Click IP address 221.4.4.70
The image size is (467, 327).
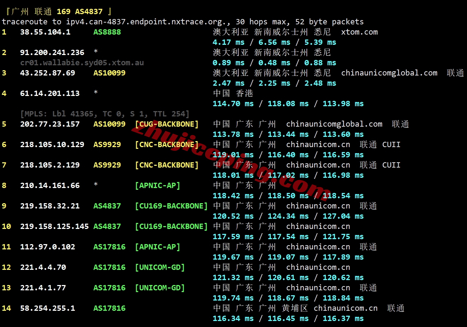pos(43,267)
